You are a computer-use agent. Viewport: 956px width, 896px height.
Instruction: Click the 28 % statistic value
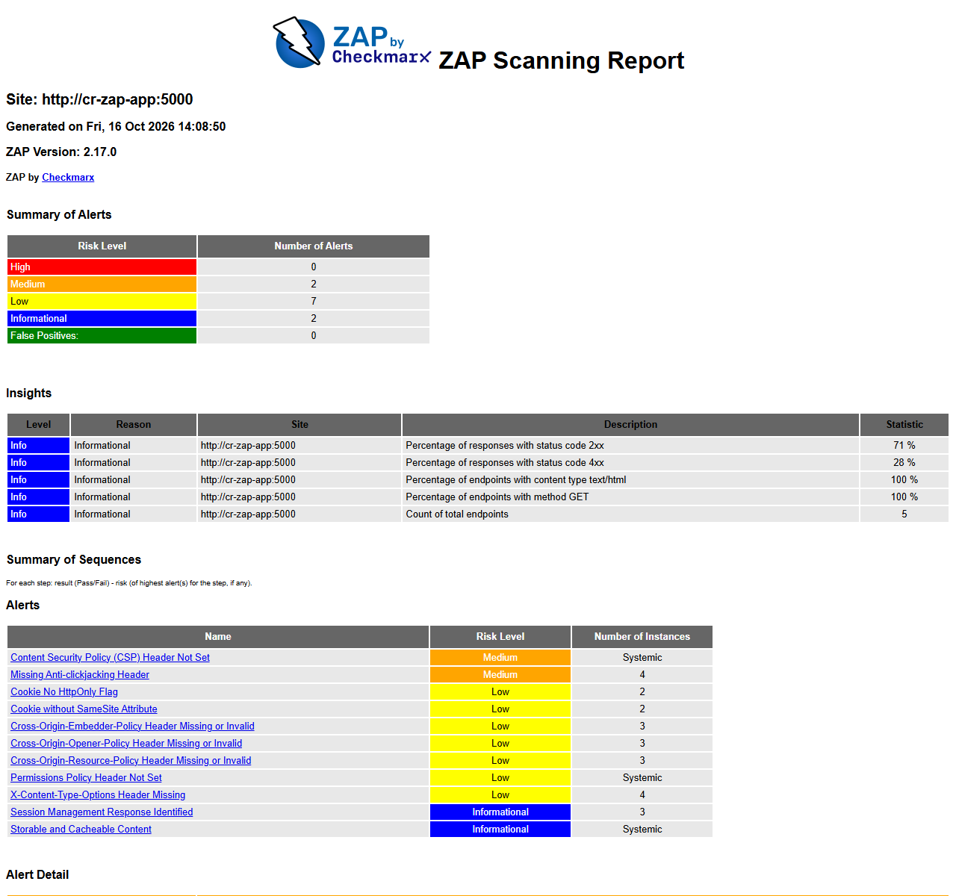904,462
